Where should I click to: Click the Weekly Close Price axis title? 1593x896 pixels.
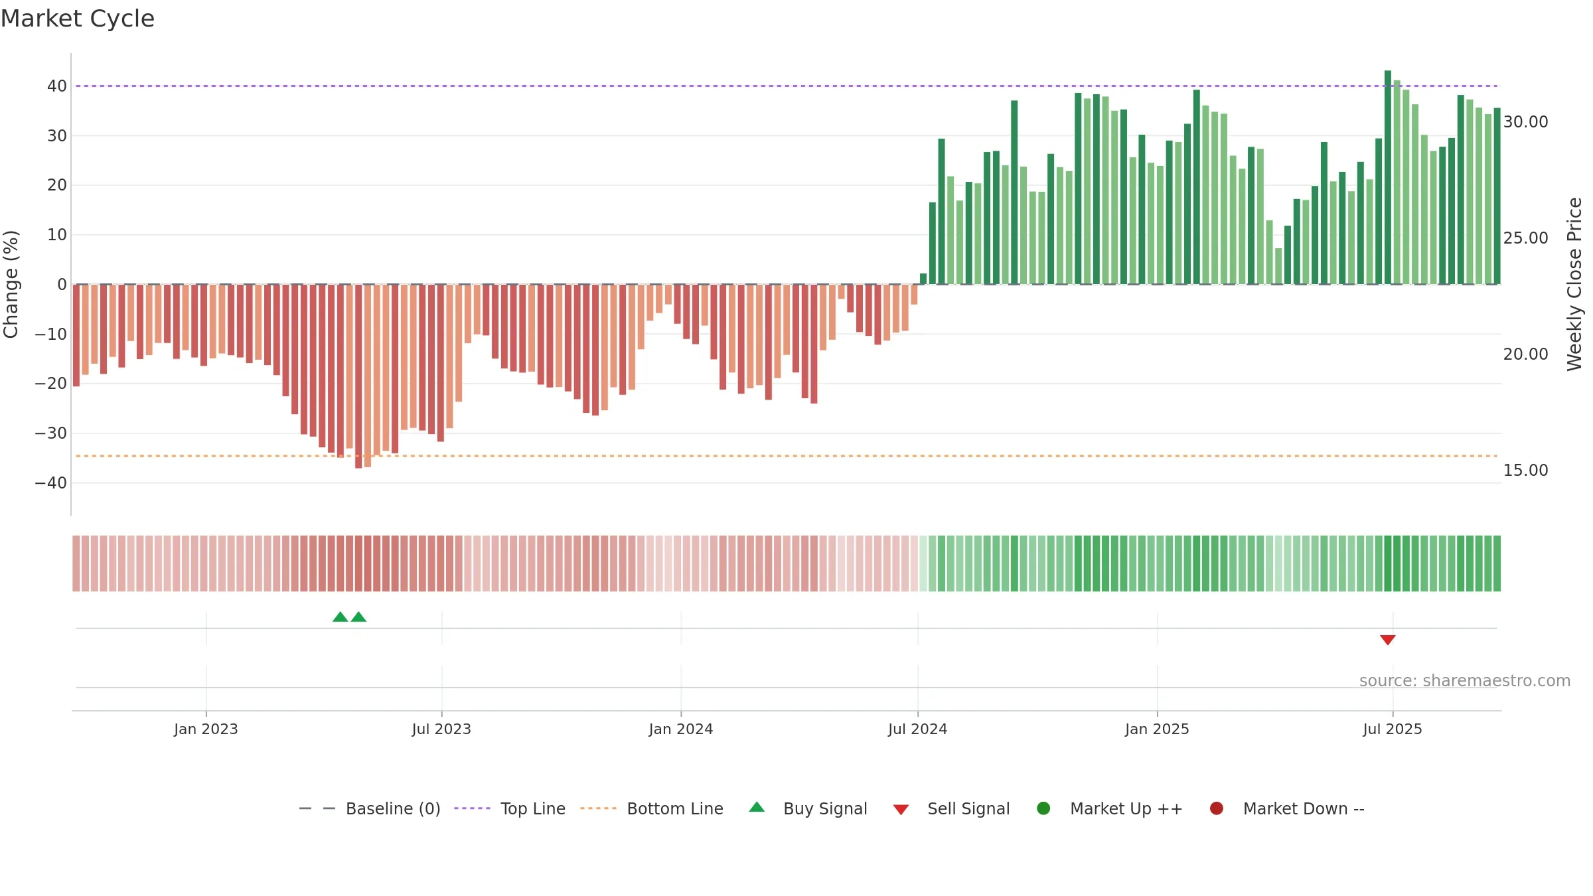pos(1574,284)
